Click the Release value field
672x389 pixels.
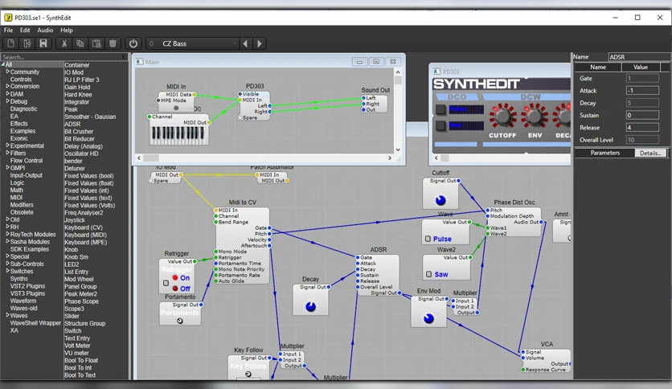642,127
